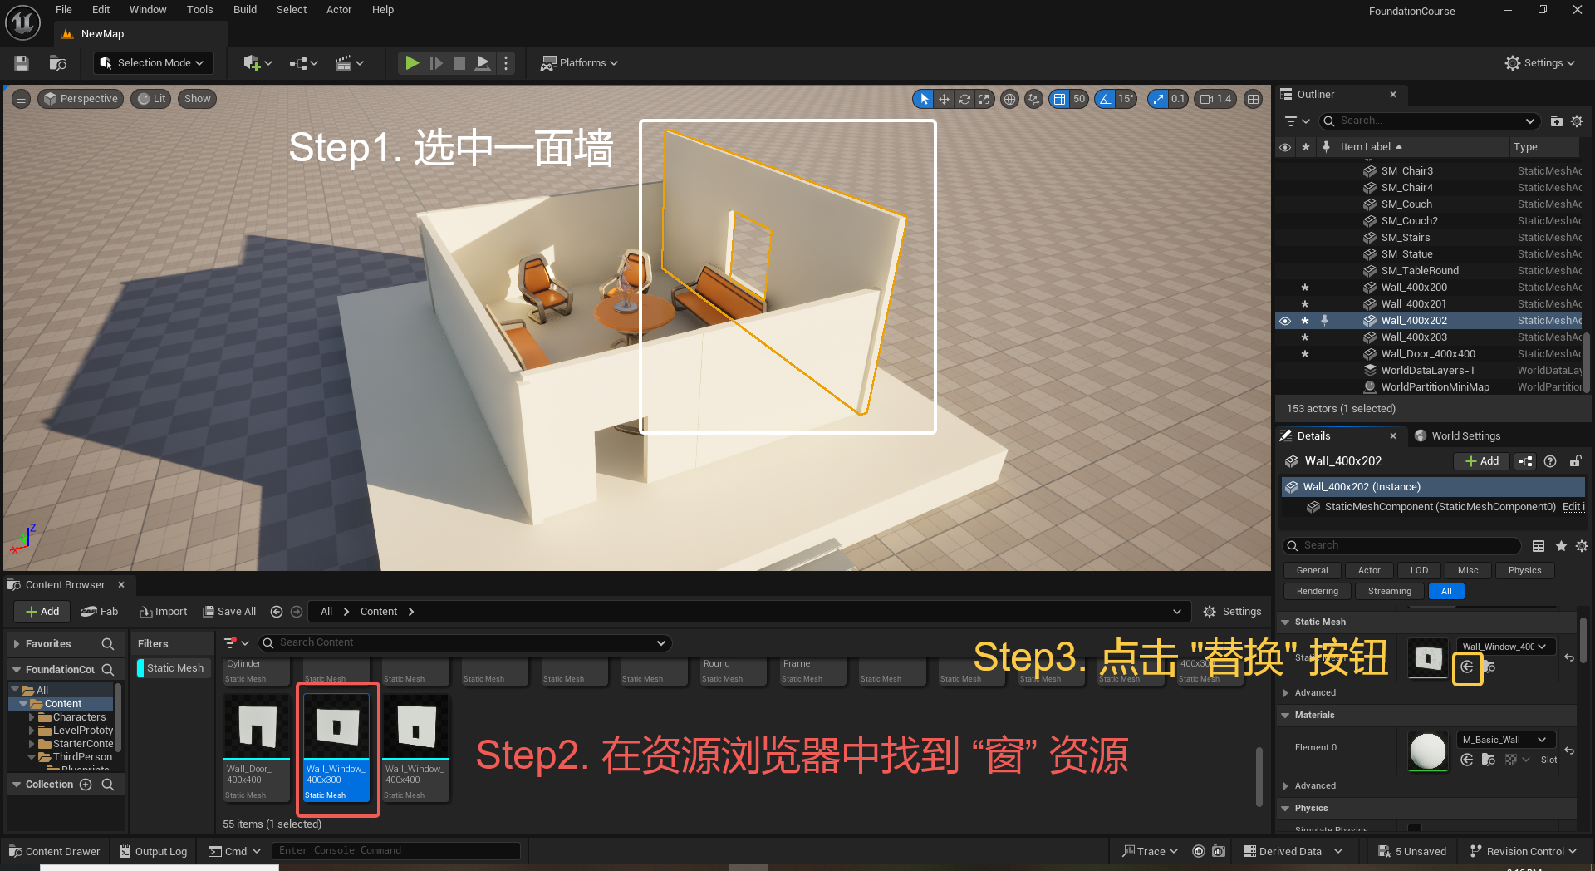
Task: Click the add folder icon in Outliner
Action: pyautogui.click(x=1557, y=121)
